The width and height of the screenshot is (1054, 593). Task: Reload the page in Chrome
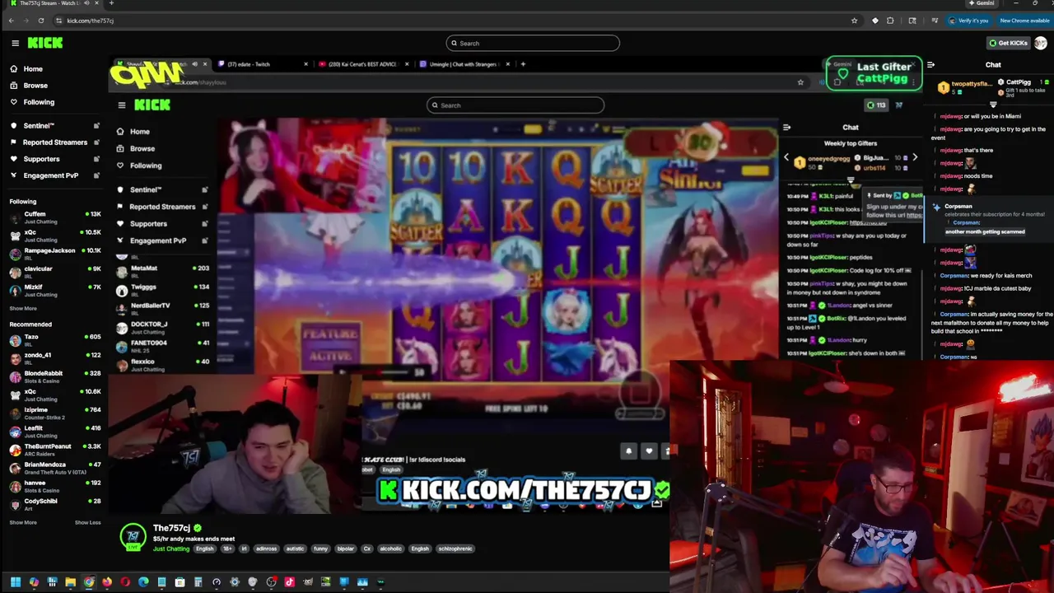click(x=41, y=21)
